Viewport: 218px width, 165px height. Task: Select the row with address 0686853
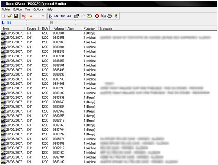tap(109, 61)
